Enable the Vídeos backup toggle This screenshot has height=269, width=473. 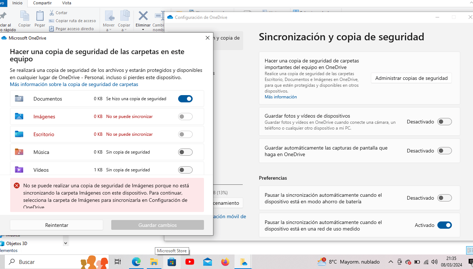coord(185,170)
